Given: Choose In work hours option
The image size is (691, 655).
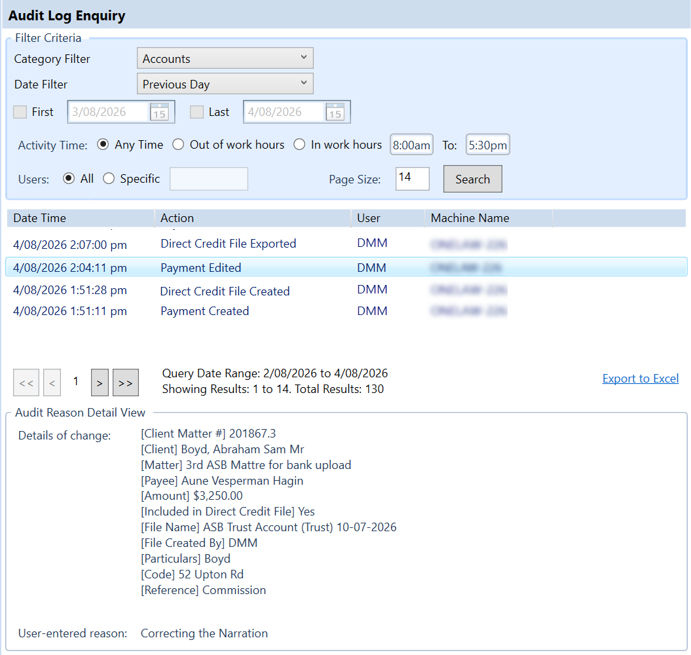Looking at the screenshot, I should 299,145.
